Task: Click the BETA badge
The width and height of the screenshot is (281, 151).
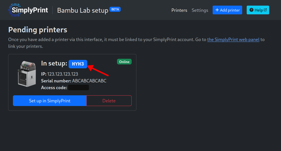Action: (115, 9)
